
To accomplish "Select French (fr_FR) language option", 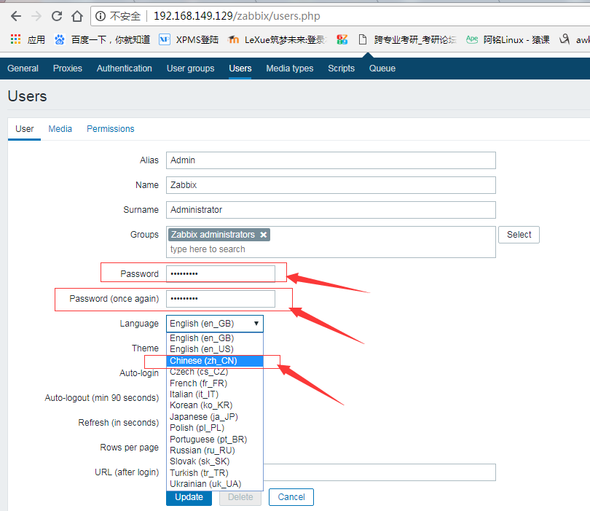I will (214, 383).
